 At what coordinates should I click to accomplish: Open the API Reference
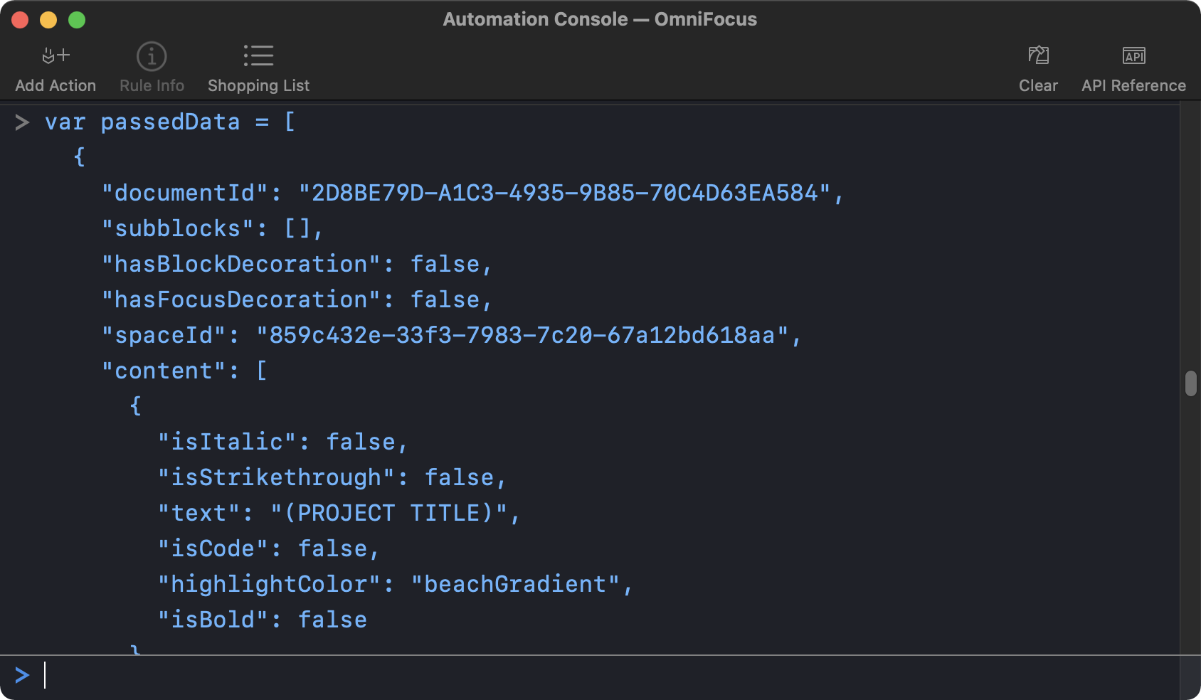coord(1133,56)
